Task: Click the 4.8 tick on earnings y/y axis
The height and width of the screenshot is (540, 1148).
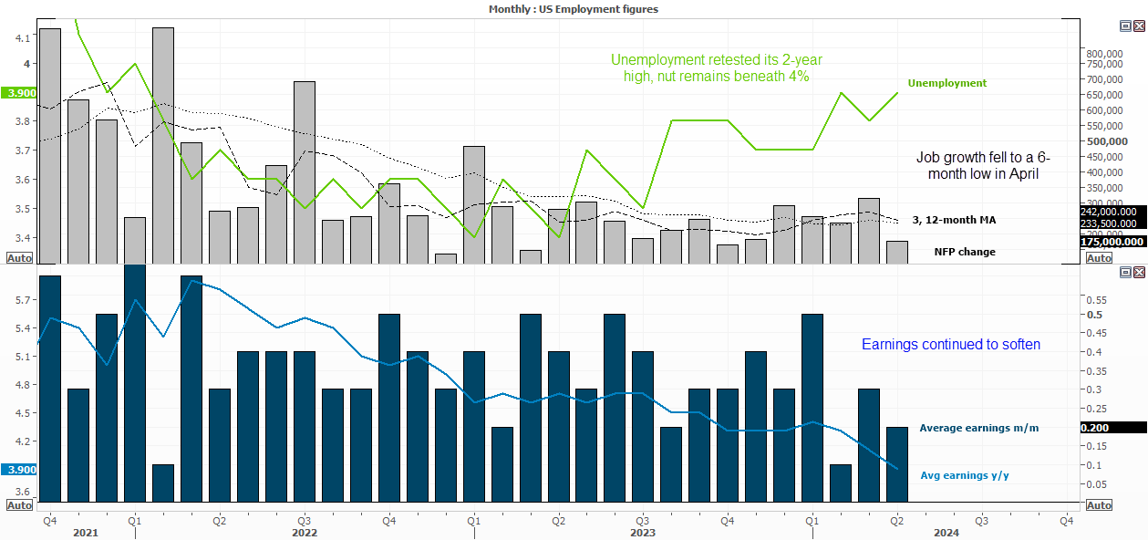Action: point(24,384)
